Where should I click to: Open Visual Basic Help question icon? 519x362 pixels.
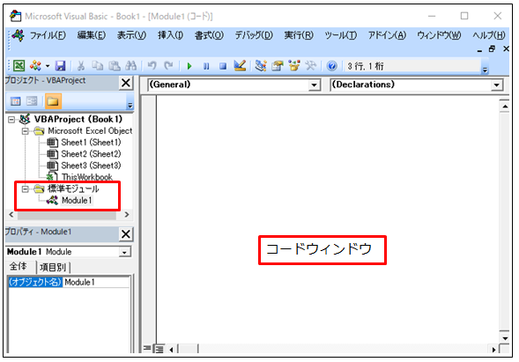point(331,66)
